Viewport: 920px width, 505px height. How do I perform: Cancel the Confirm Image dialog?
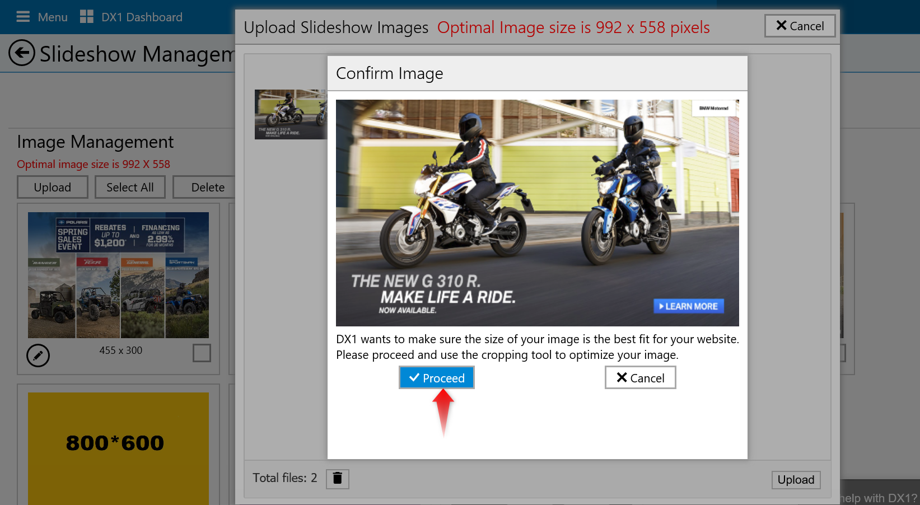pyautogui.click(x=641, y=378)
